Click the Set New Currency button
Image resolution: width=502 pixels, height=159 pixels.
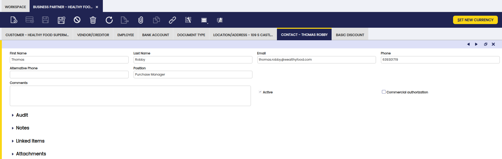475,20
